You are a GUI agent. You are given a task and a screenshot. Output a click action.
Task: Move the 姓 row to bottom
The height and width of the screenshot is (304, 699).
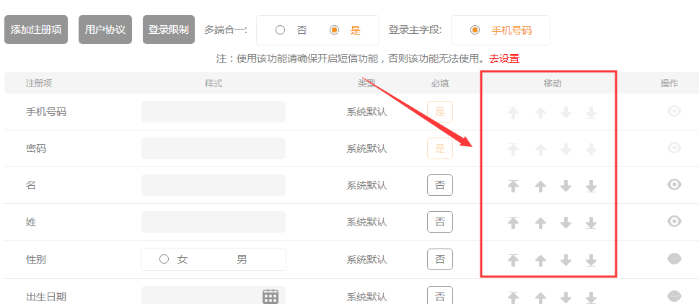tap(591, 223)
